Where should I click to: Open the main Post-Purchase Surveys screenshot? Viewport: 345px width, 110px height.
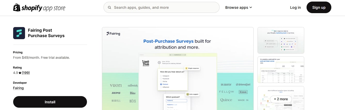click(x=178, y=69)
